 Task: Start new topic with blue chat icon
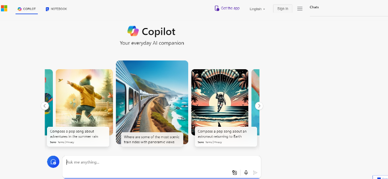tap(53, 162)
